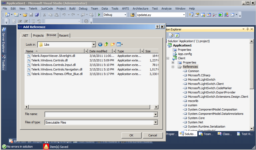Go up one folder level
The width and height of the screenshot is (256, 150).
[106, 45]
